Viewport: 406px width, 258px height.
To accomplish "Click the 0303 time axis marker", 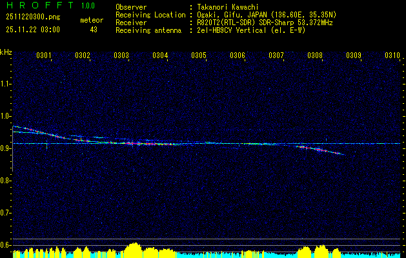I will pyautogui.click(x=121, y=55).
